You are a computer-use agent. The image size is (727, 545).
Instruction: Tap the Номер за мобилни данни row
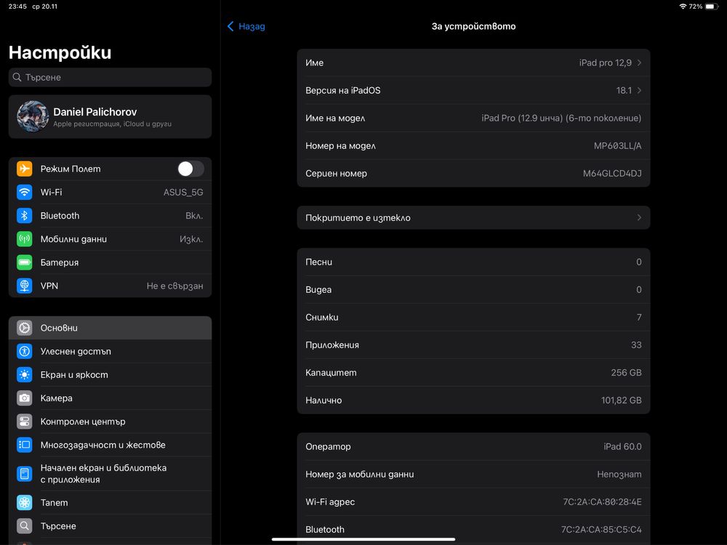(473, 474)
